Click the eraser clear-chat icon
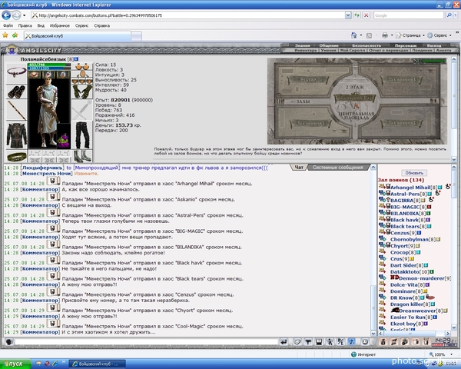 pyautogui.click(x=297, y=341)
